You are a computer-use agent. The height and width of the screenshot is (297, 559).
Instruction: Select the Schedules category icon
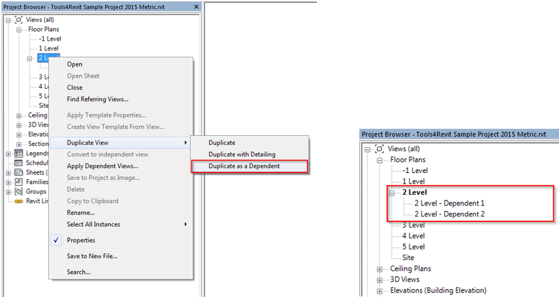(x=18, y=163)
